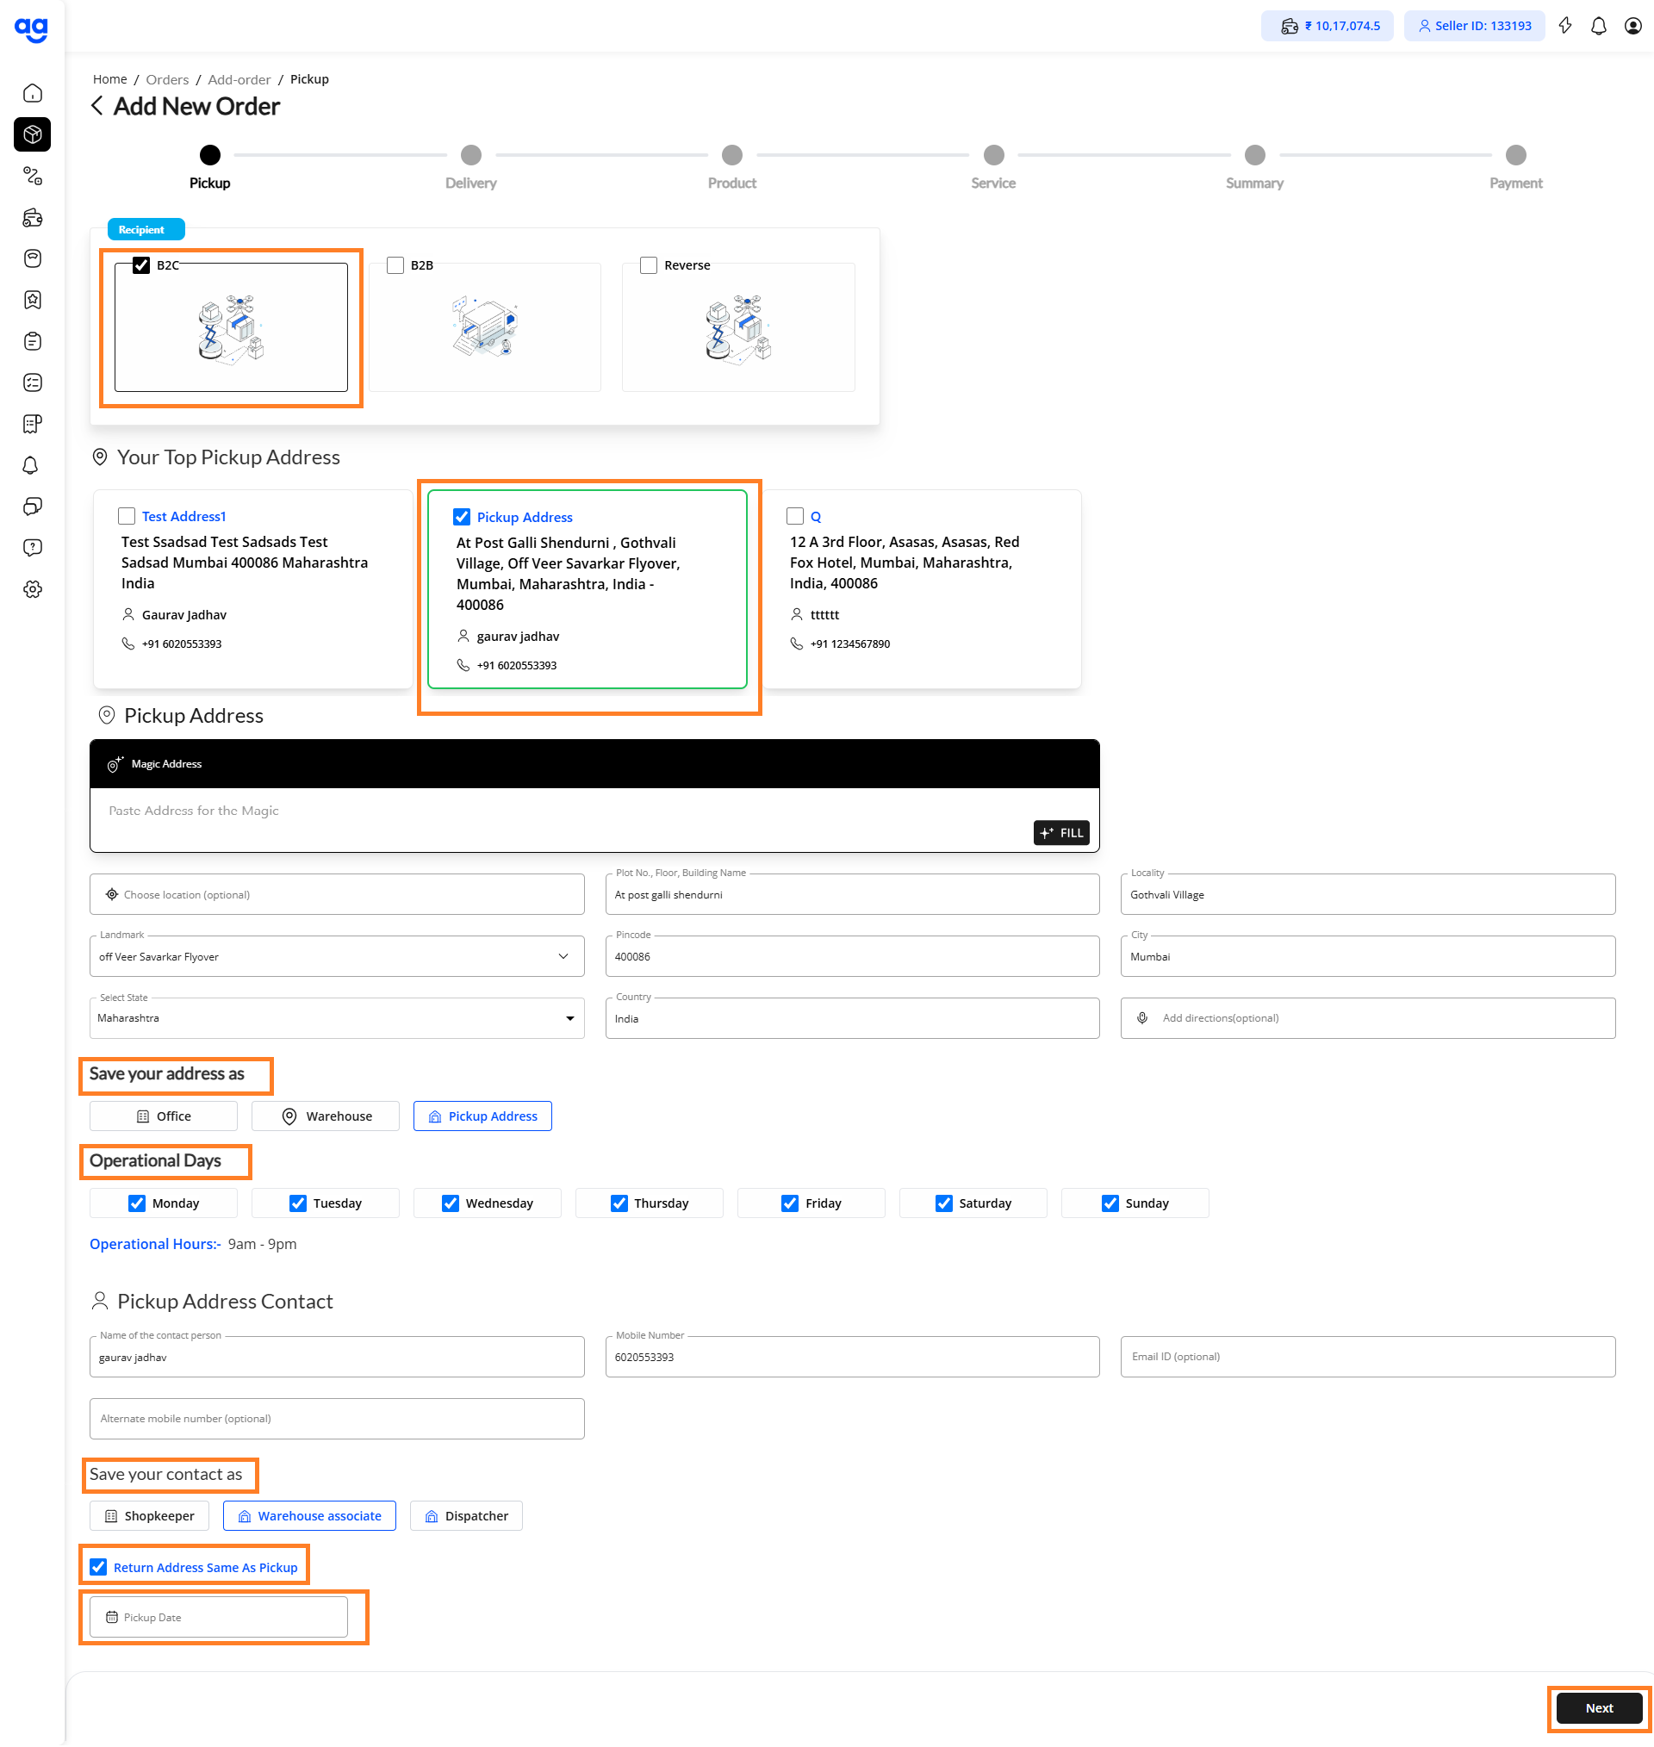Click the lightning bolt icon in header
The height and width of the screenshot is (1747, 1654).
(1564, 26)
